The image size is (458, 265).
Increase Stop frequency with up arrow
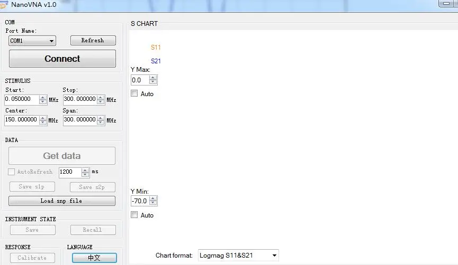101,97
